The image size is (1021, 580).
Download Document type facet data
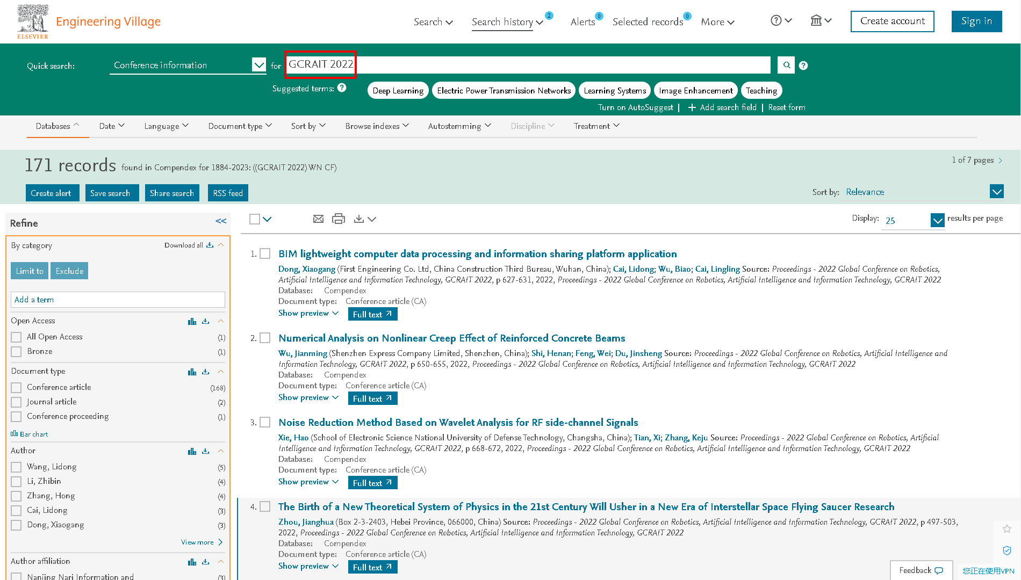205,372
